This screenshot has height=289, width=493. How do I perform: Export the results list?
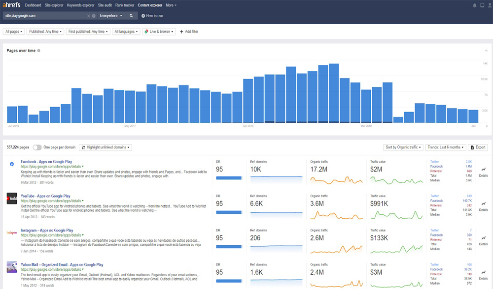478,147
